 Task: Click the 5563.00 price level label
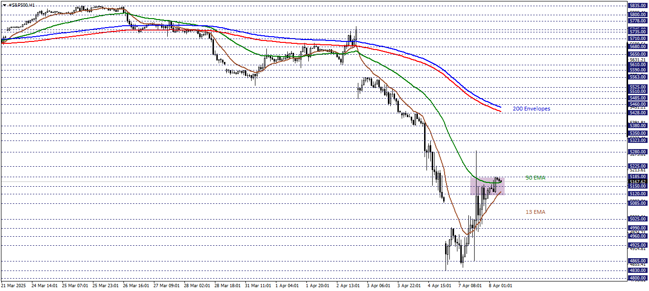638,77
